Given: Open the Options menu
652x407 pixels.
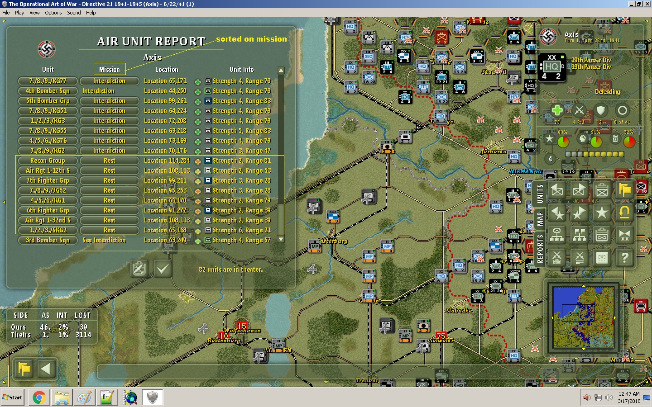Looking at the screenshot, I should (x=53, y=13).
